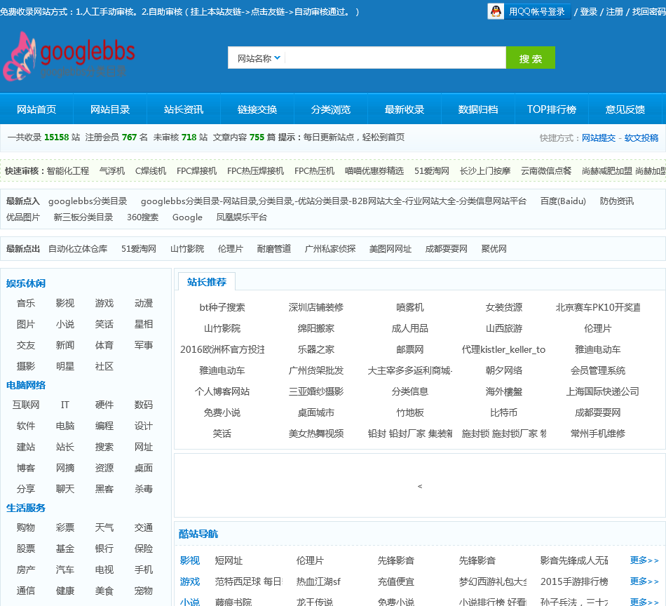Open the TOP排行榜 nav item
This screenshot has width=666, height=606.
[551, 109]
